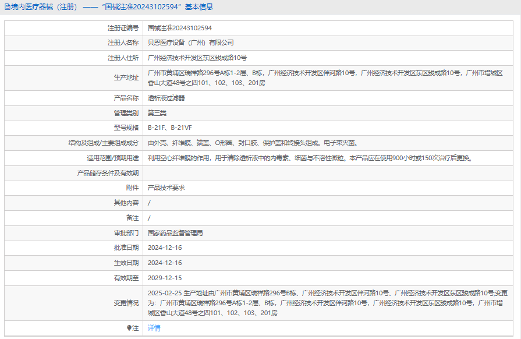Click the 变更情况 row label
Image resolution: width=521 pixels, height=339 pixels.
[x=126, y=303]
